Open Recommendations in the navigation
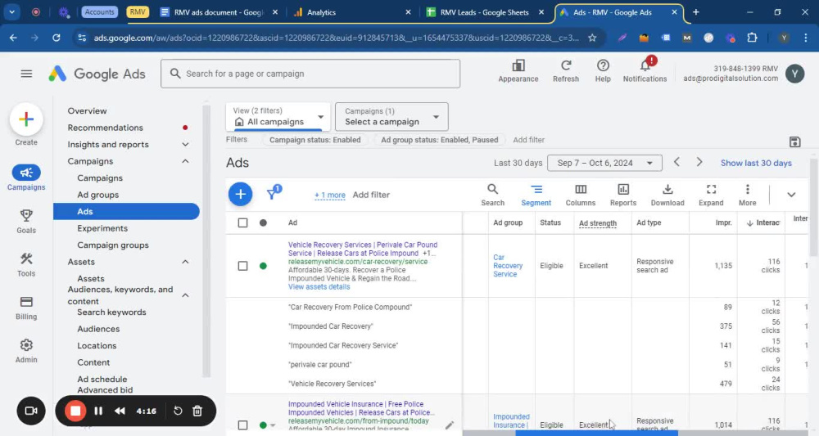The width and height of the screenshot is (819, 436). pos(105,128)
